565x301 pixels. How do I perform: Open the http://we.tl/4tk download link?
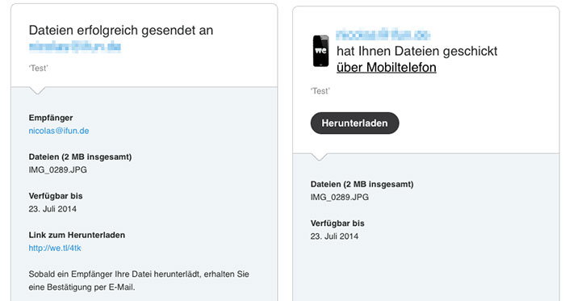[x=55, y=248]
